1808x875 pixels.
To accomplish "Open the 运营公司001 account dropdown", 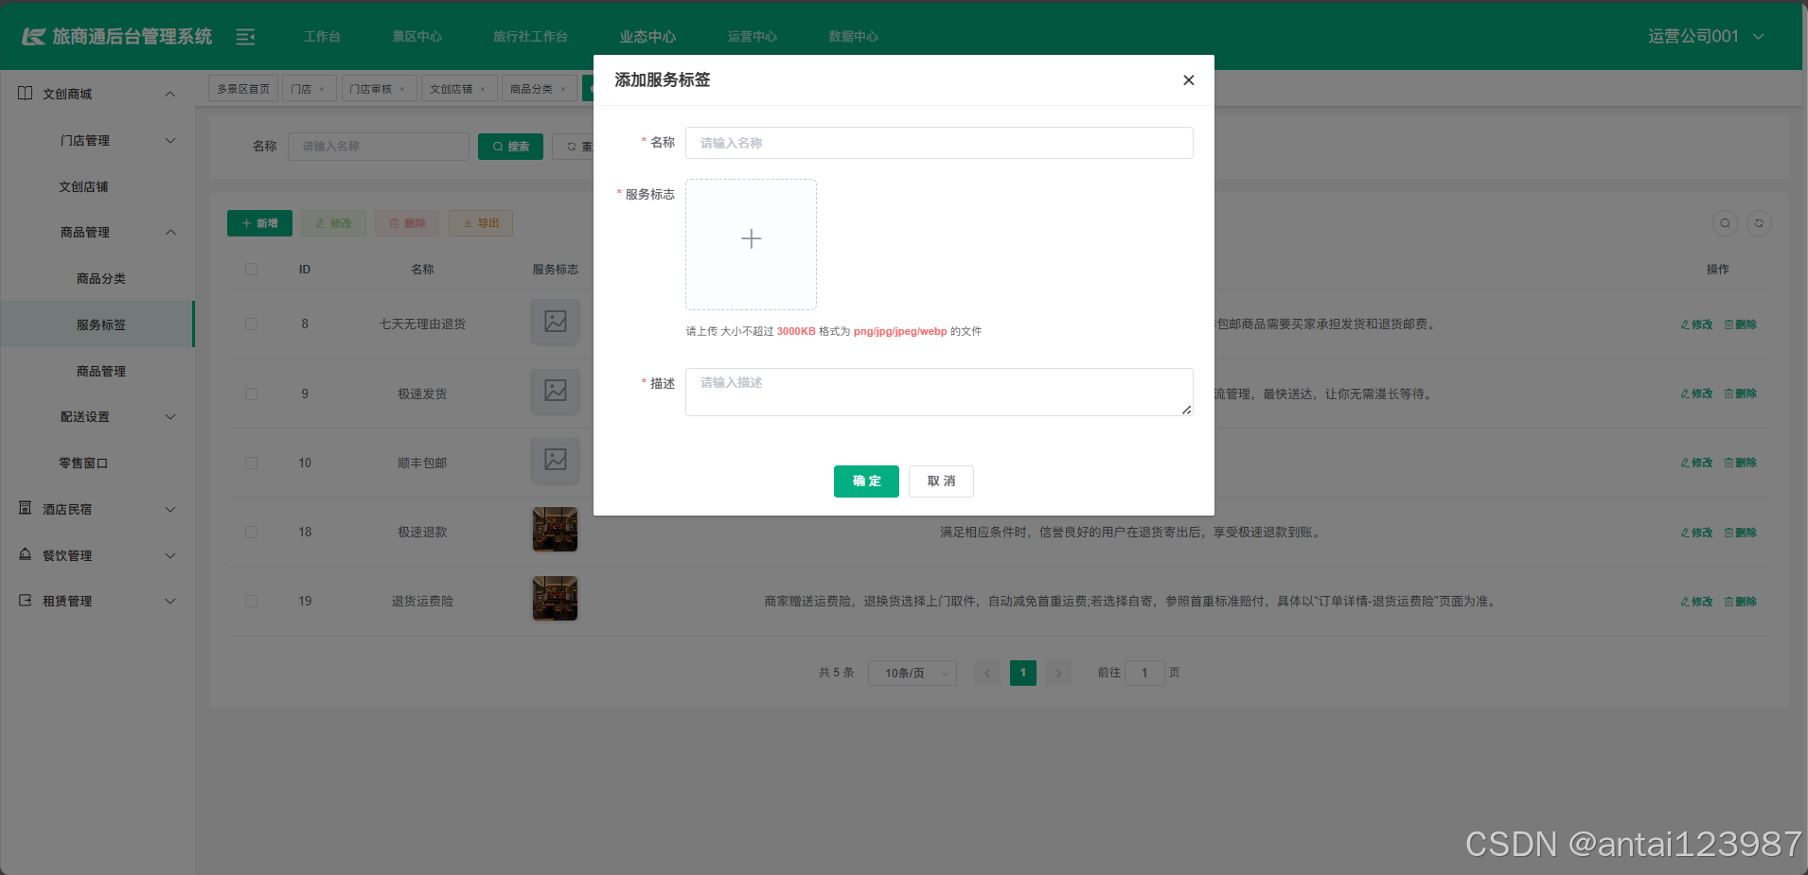I will pos(1705,37).
